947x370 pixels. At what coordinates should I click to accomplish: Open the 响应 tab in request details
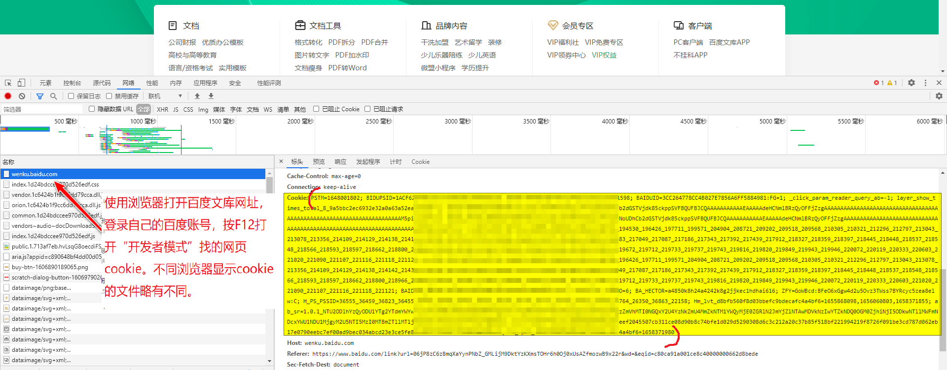tap(340, 161)
